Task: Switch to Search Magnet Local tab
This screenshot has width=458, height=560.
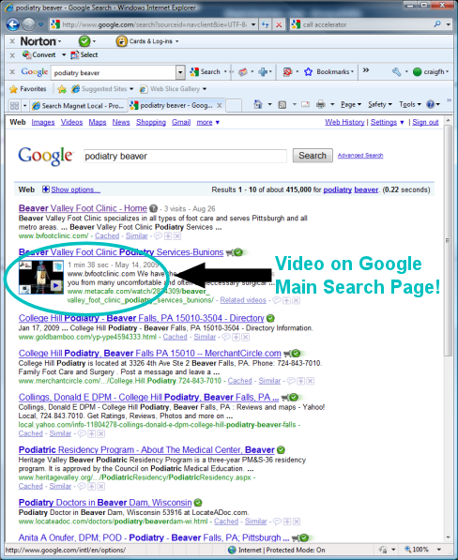Action: point(78,106)
